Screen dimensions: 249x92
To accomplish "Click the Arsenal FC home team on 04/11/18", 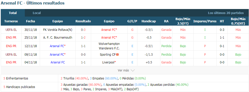I will tap(58, 62).
